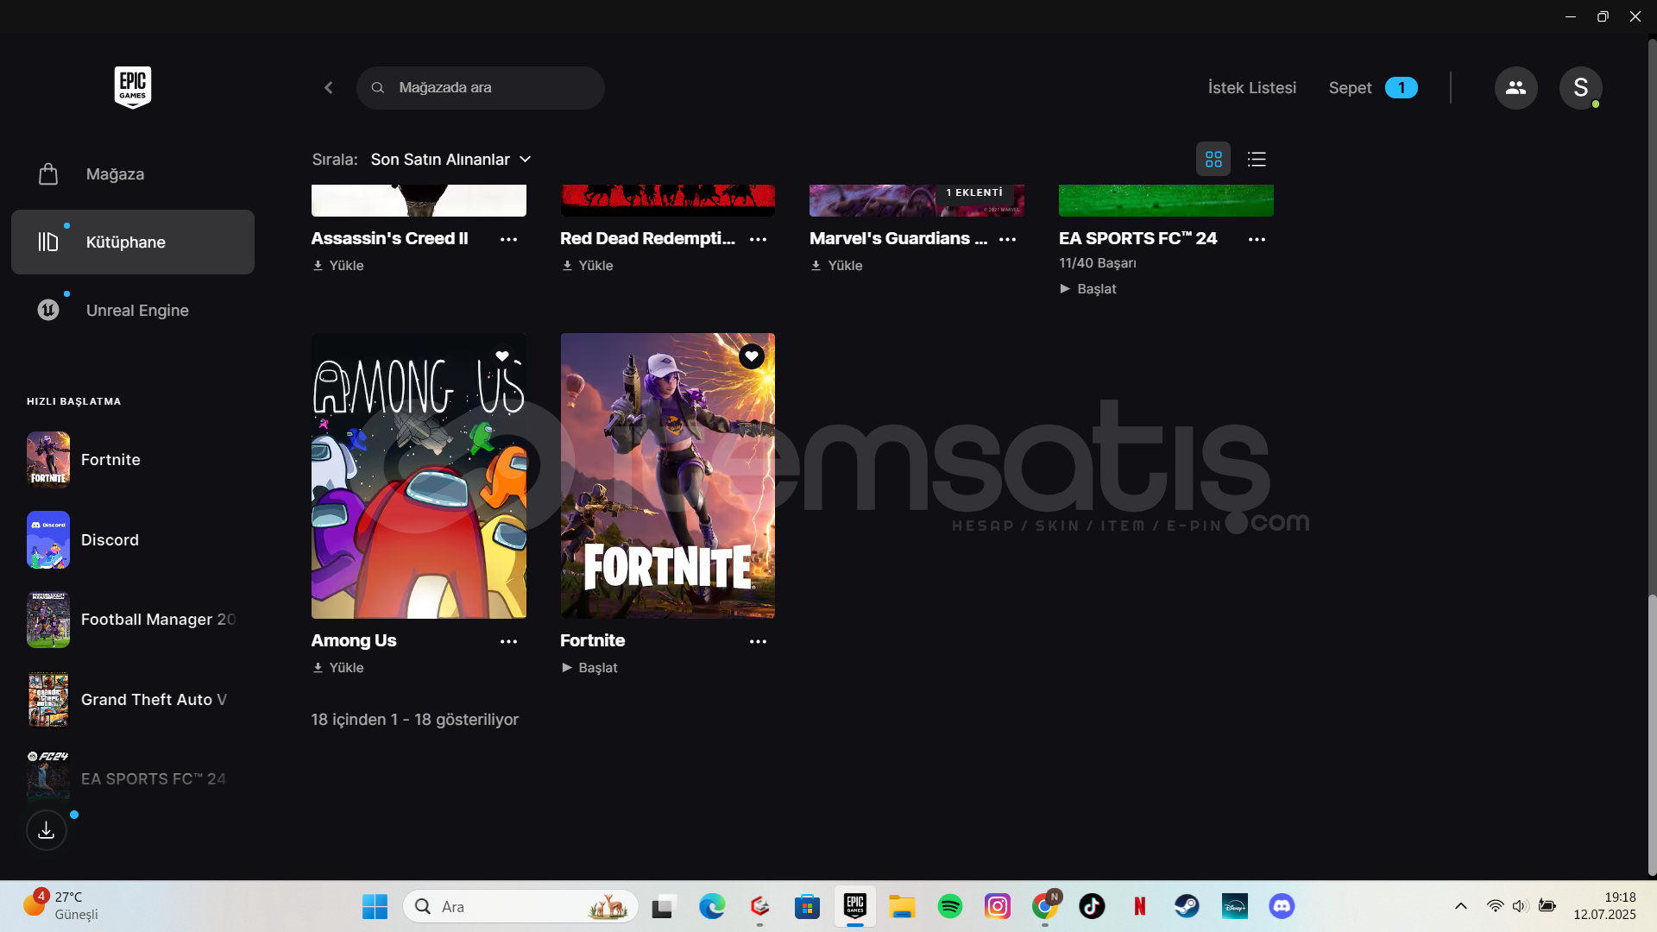1657x932 pixels.
Task: Open Unreal Engine section
Action: pyautogui.click(x=133, y=311)
